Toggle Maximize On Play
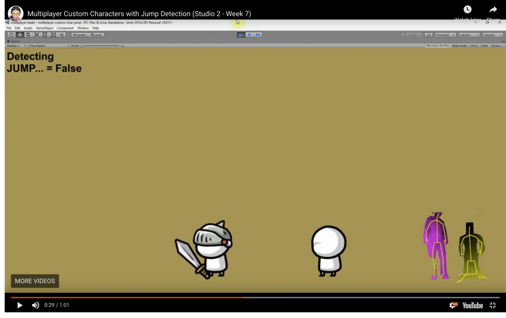The image size is (506, 318). 438,46
